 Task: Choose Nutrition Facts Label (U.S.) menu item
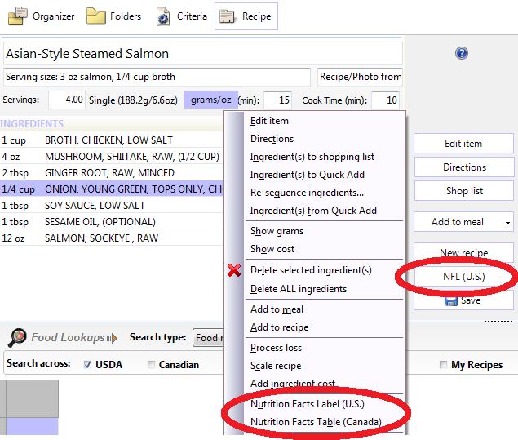point(307,404)
